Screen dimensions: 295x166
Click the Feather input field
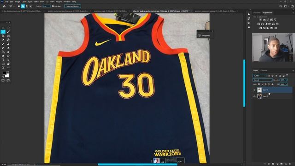tap(46, 6)
